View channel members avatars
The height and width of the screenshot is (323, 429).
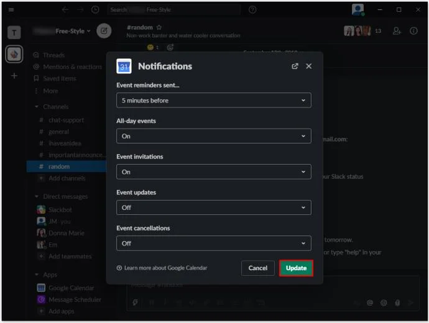[x=357, y=30]
